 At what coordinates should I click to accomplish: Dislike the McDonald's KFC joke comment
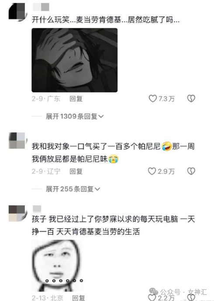tap(191, 99)
